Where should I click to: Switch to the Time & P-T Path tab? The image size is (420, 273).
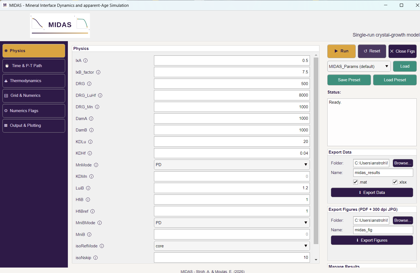[34, 66]
